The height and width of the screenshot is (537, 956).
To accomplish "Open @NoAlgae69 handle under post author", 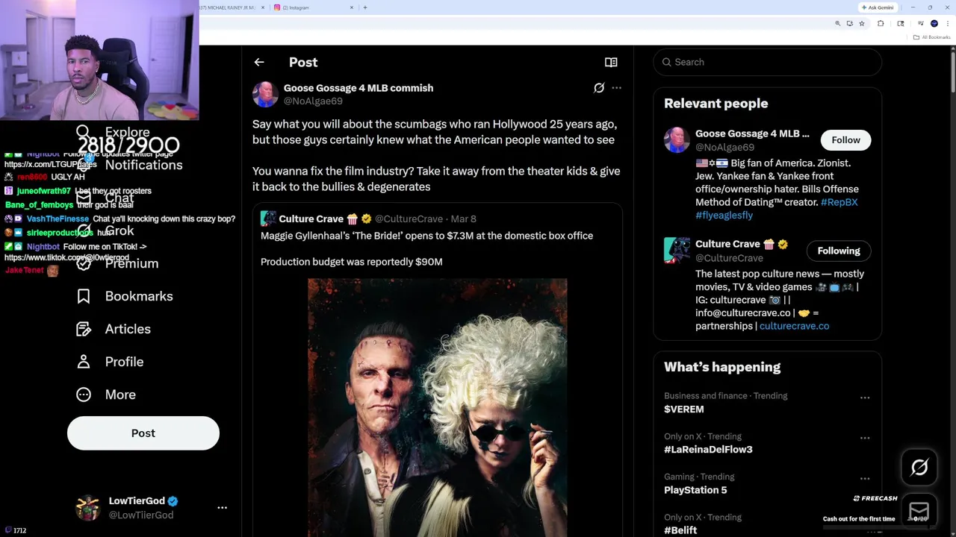I will (313, 101).
